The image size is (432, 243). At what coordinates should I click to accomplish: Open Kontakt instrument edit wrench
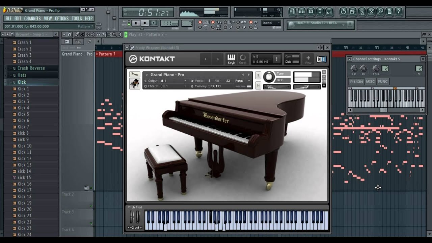[134, 75]
